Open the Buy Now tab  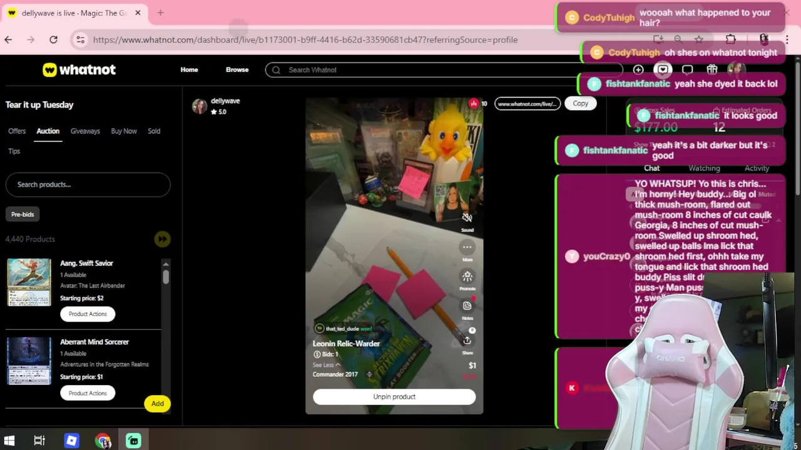coord(124,131)
